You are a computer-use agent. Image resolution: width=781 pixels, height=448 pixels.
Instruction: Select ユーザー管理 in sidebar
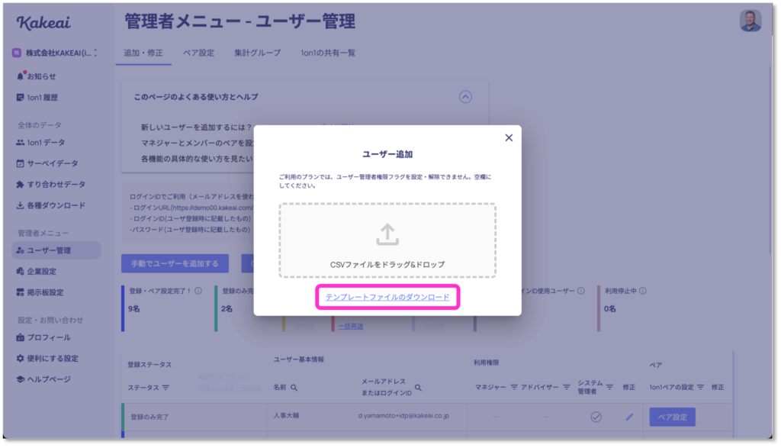[x=56, y=250]
